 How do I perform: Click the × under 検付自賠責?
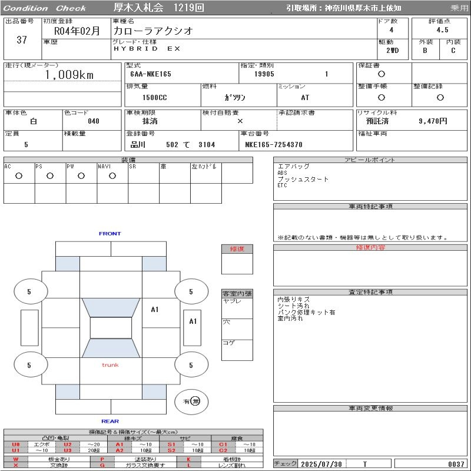tap(240, 121)
